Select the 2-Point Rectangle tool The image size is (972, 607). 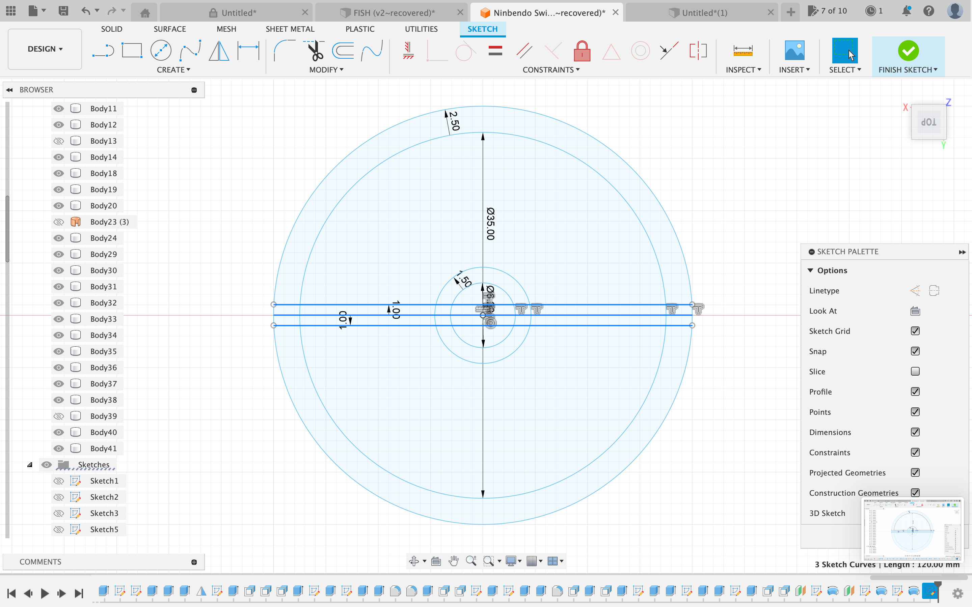click(132, 50)
